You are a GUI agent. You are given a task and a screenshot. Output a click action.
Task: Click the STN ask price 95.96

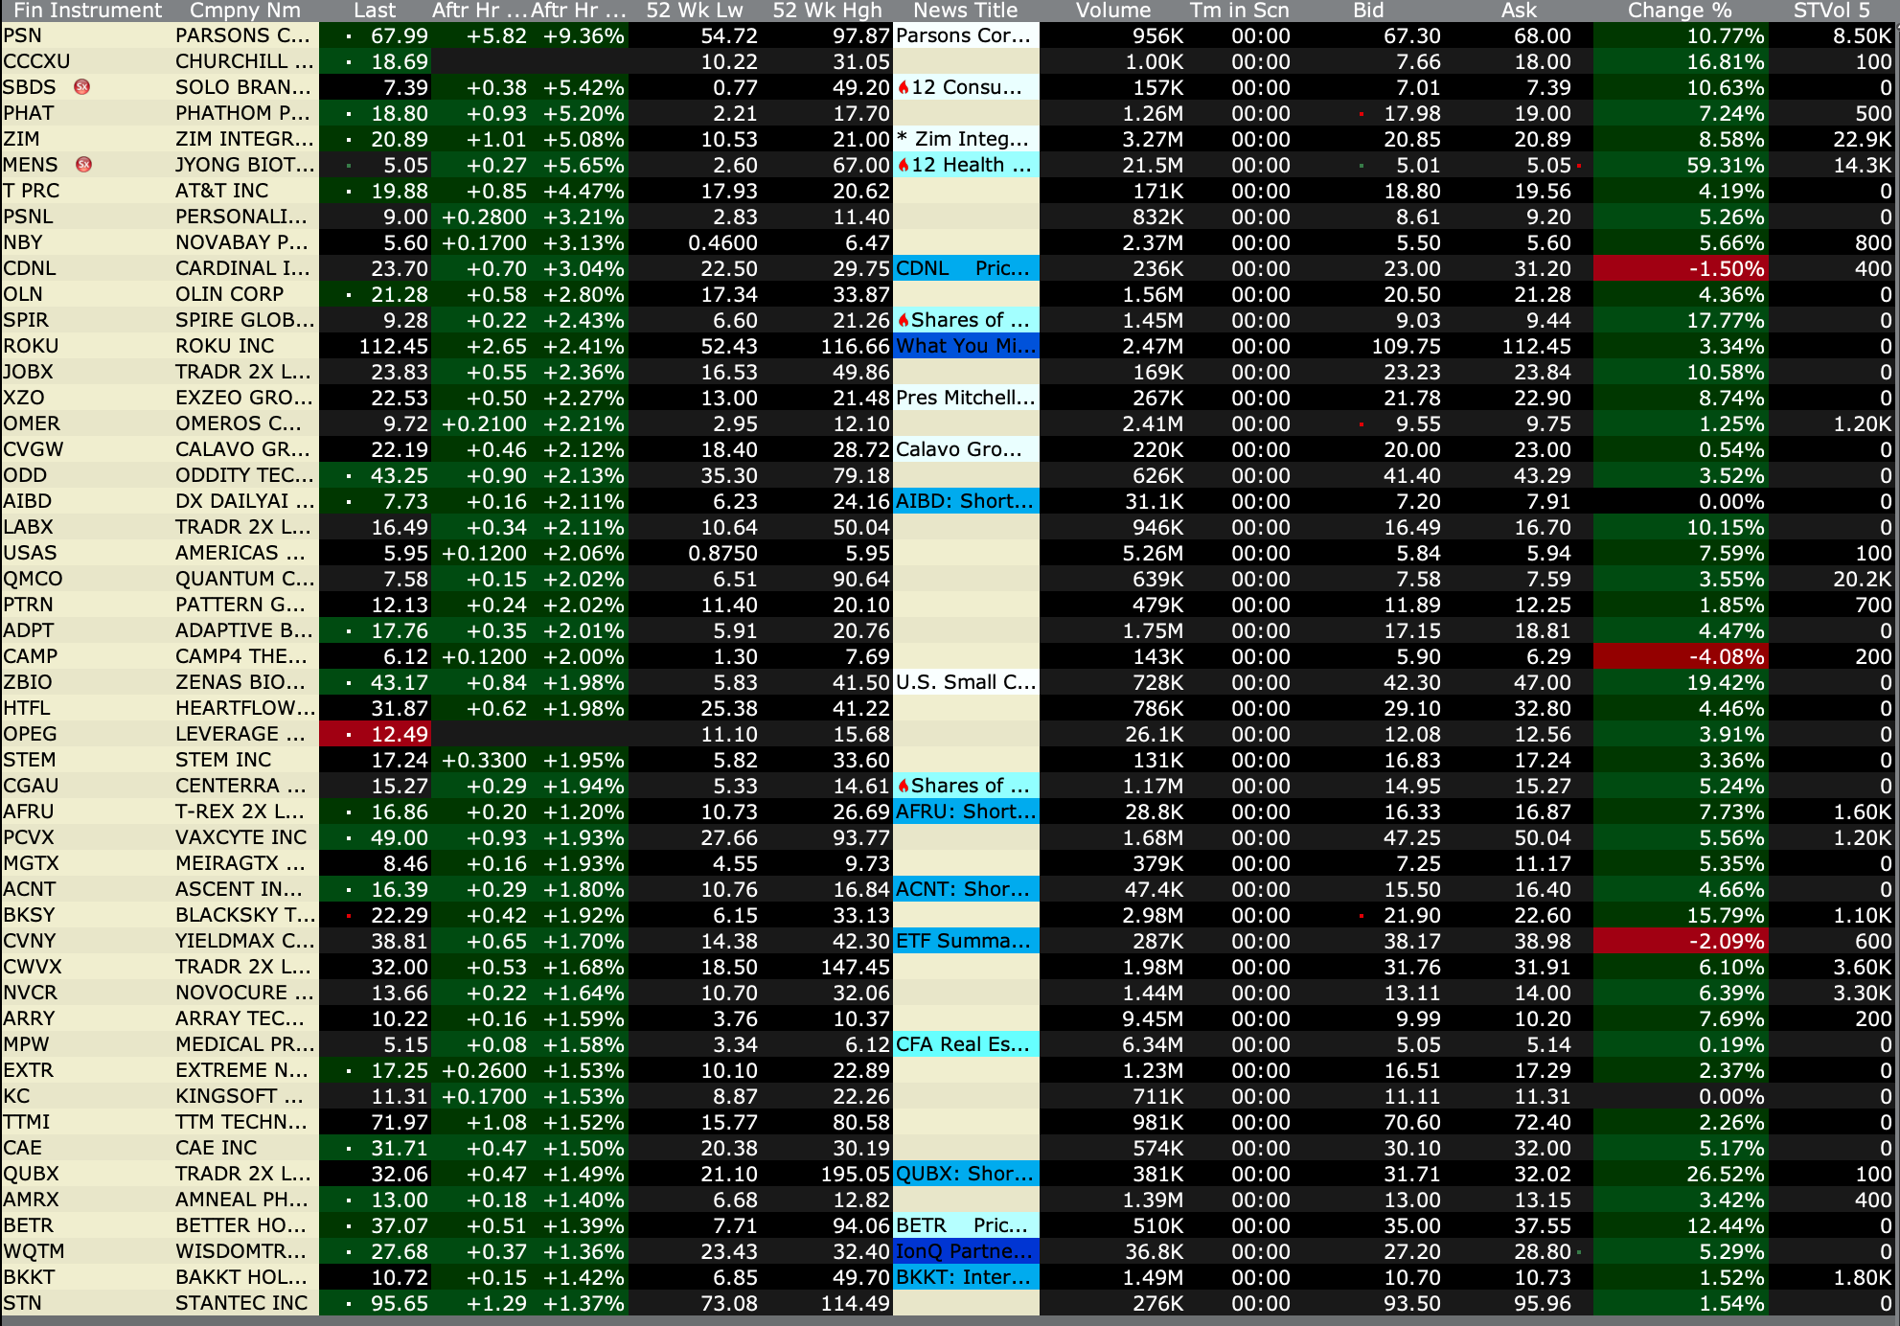tap(1542, 1303)
